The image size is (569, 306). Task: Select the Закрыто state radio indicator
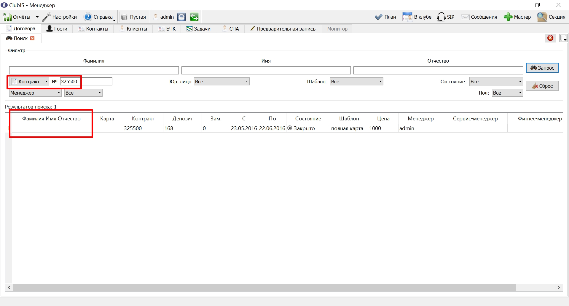[290, 128]
